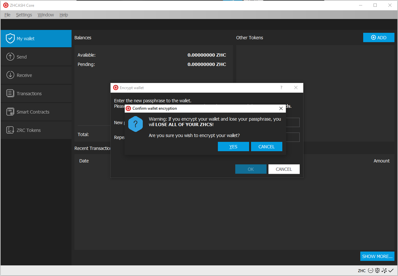Click the ZHCASH logo in Confirm wallet encryption title
Screen dimensions: 398x276
pos(128,108)
